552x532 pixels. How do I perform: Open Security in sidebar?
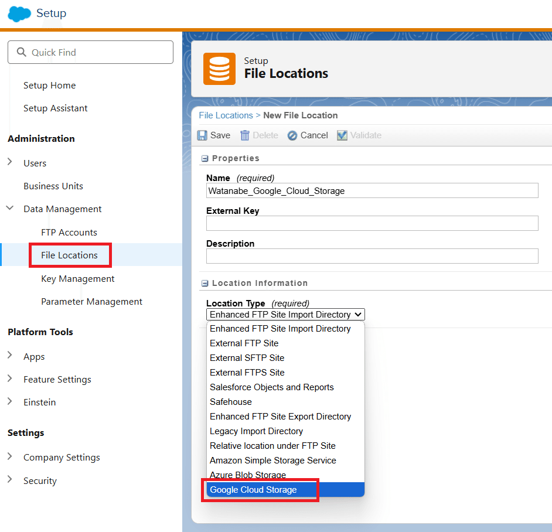click(40, 481)
